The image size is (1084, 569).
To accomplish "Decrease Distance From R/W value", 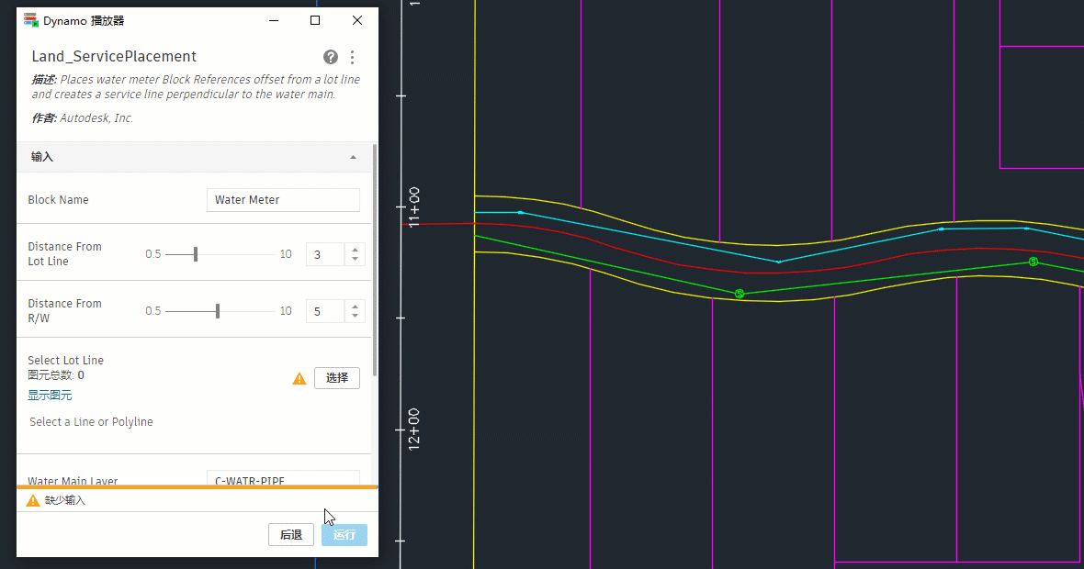I will 355,316.
